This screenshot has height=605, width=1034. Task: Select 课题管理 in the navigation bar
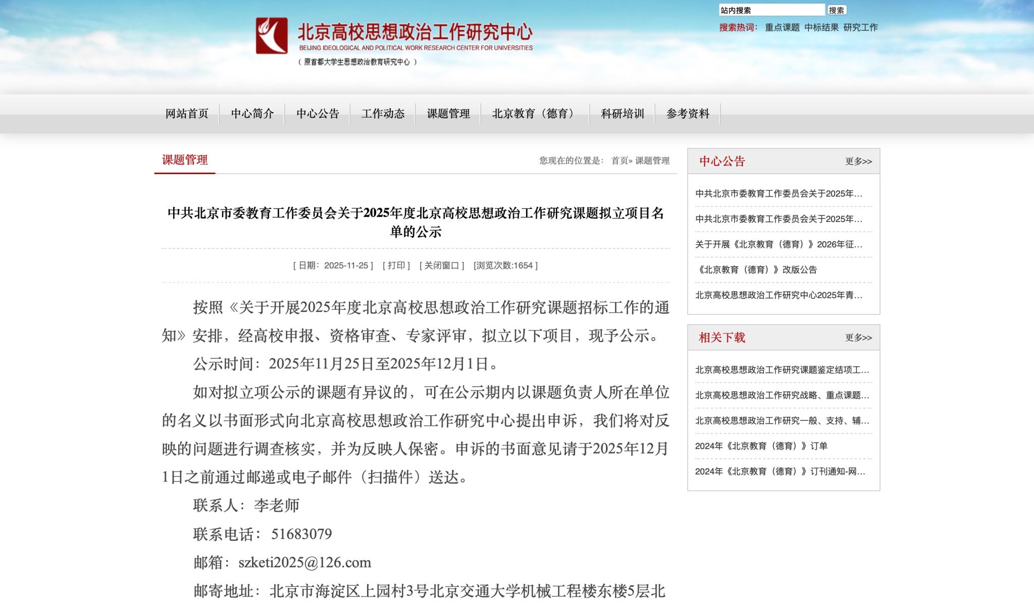448,114
